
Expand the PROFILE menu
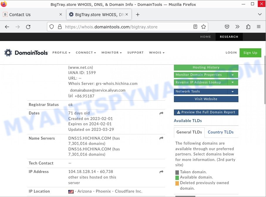61,53
